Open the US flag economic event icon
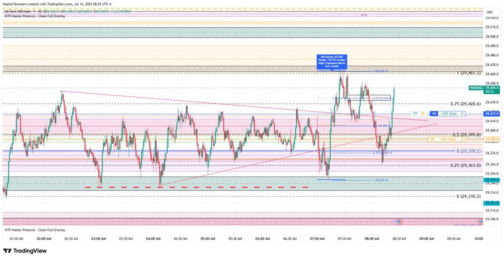This screenshot has height=259, width=504. pos(399,221)
